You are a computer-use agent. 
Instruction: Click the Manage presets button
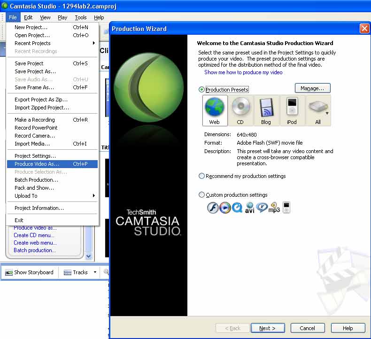tap(313, 88)
